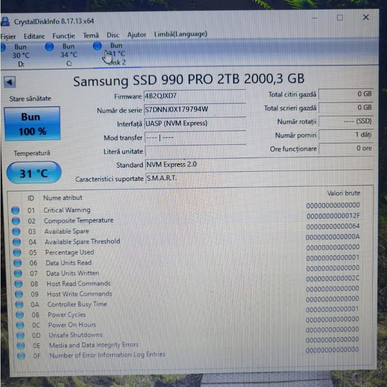Click the Standard field NVM Express 2.0

[x=259, y=164]
